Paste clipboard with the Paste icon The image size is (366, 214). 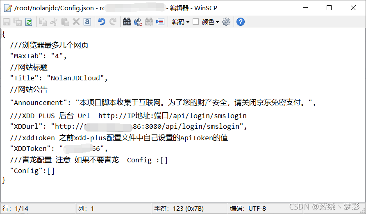click(65, 22)
